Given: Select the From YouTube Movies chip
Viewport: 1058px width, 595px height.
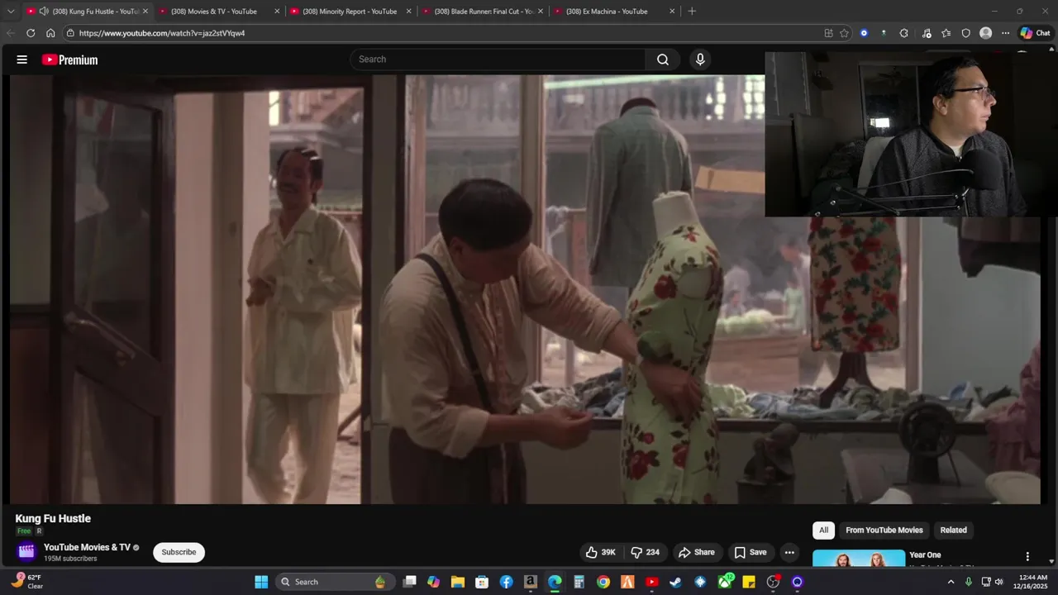Looking at the screenshot, I should (x=884, y=530).
